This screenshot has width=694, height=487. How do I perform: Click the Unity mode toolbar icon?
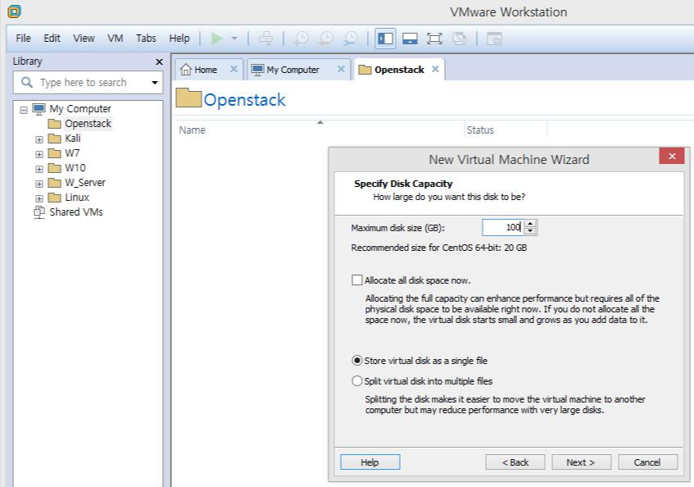[459, 39]
